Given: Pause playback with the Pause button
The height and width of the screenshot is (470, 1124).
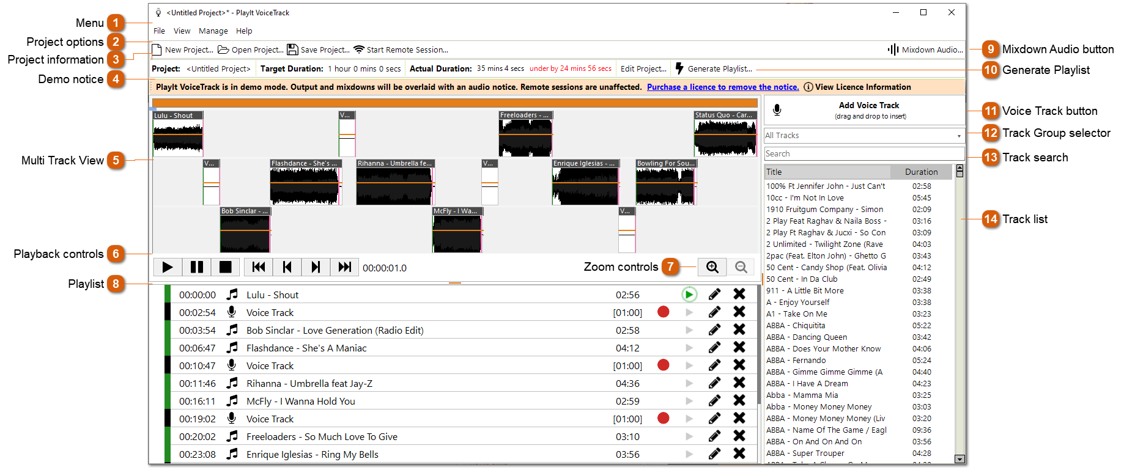Looking at the screenshot, I should [197, 267].
